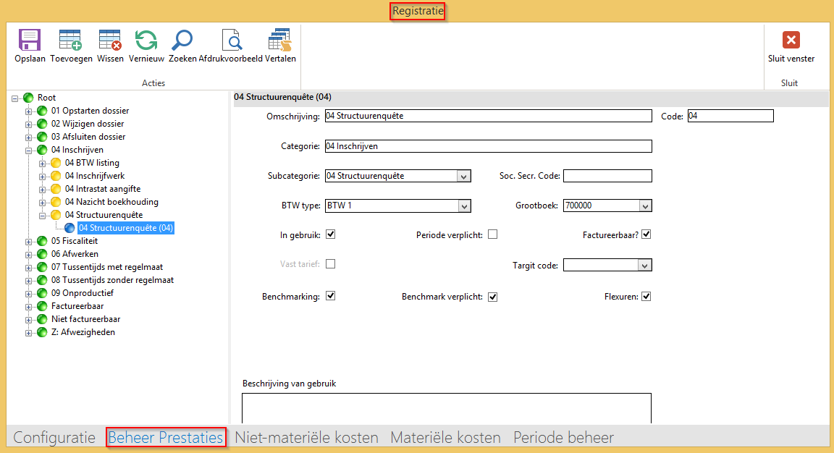Toggle the Flexuren checkbox

tap(646, 297)
